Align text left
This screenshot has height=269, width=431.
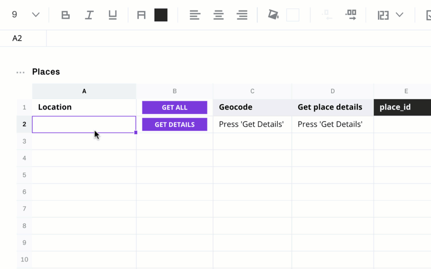[195, 15]
